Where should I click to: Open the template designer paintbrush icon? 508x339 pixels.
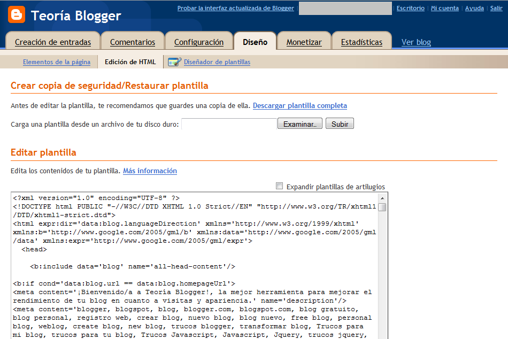tap(174, 61)
